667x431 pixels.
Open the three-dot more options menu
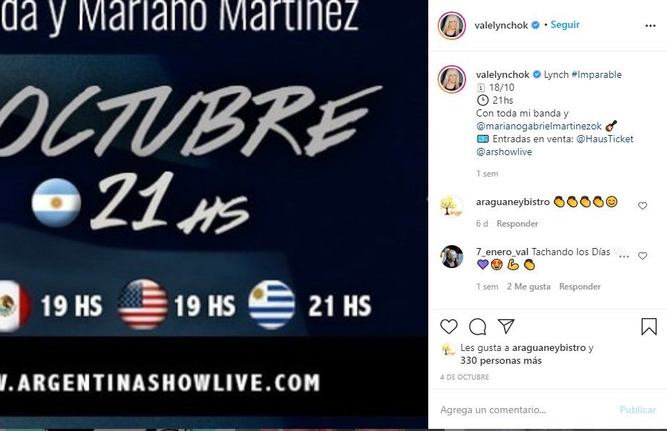(651, 26)
